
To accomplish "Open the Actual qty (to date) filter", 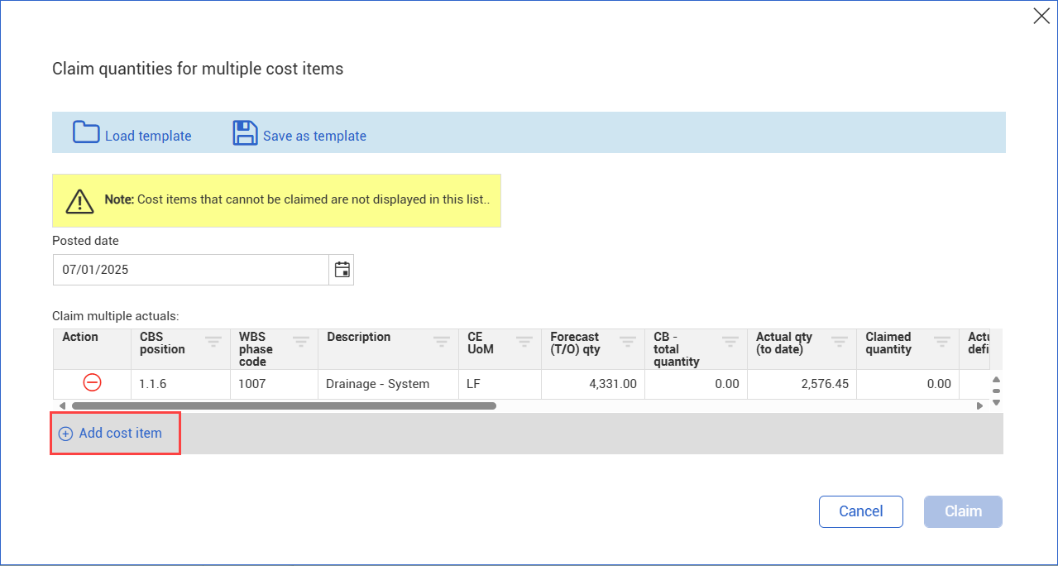I will (x=840, y=341).
